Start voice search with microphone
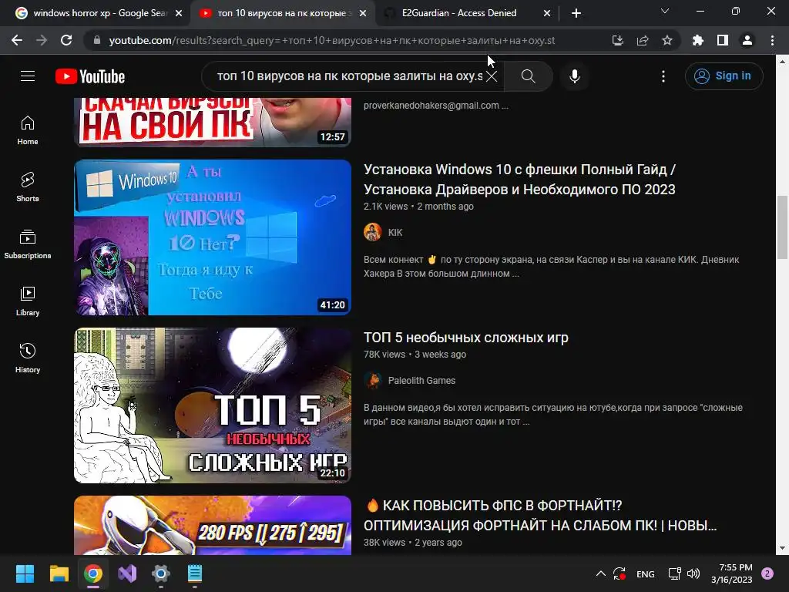This screenshot has width=789, height=592. 575,76
